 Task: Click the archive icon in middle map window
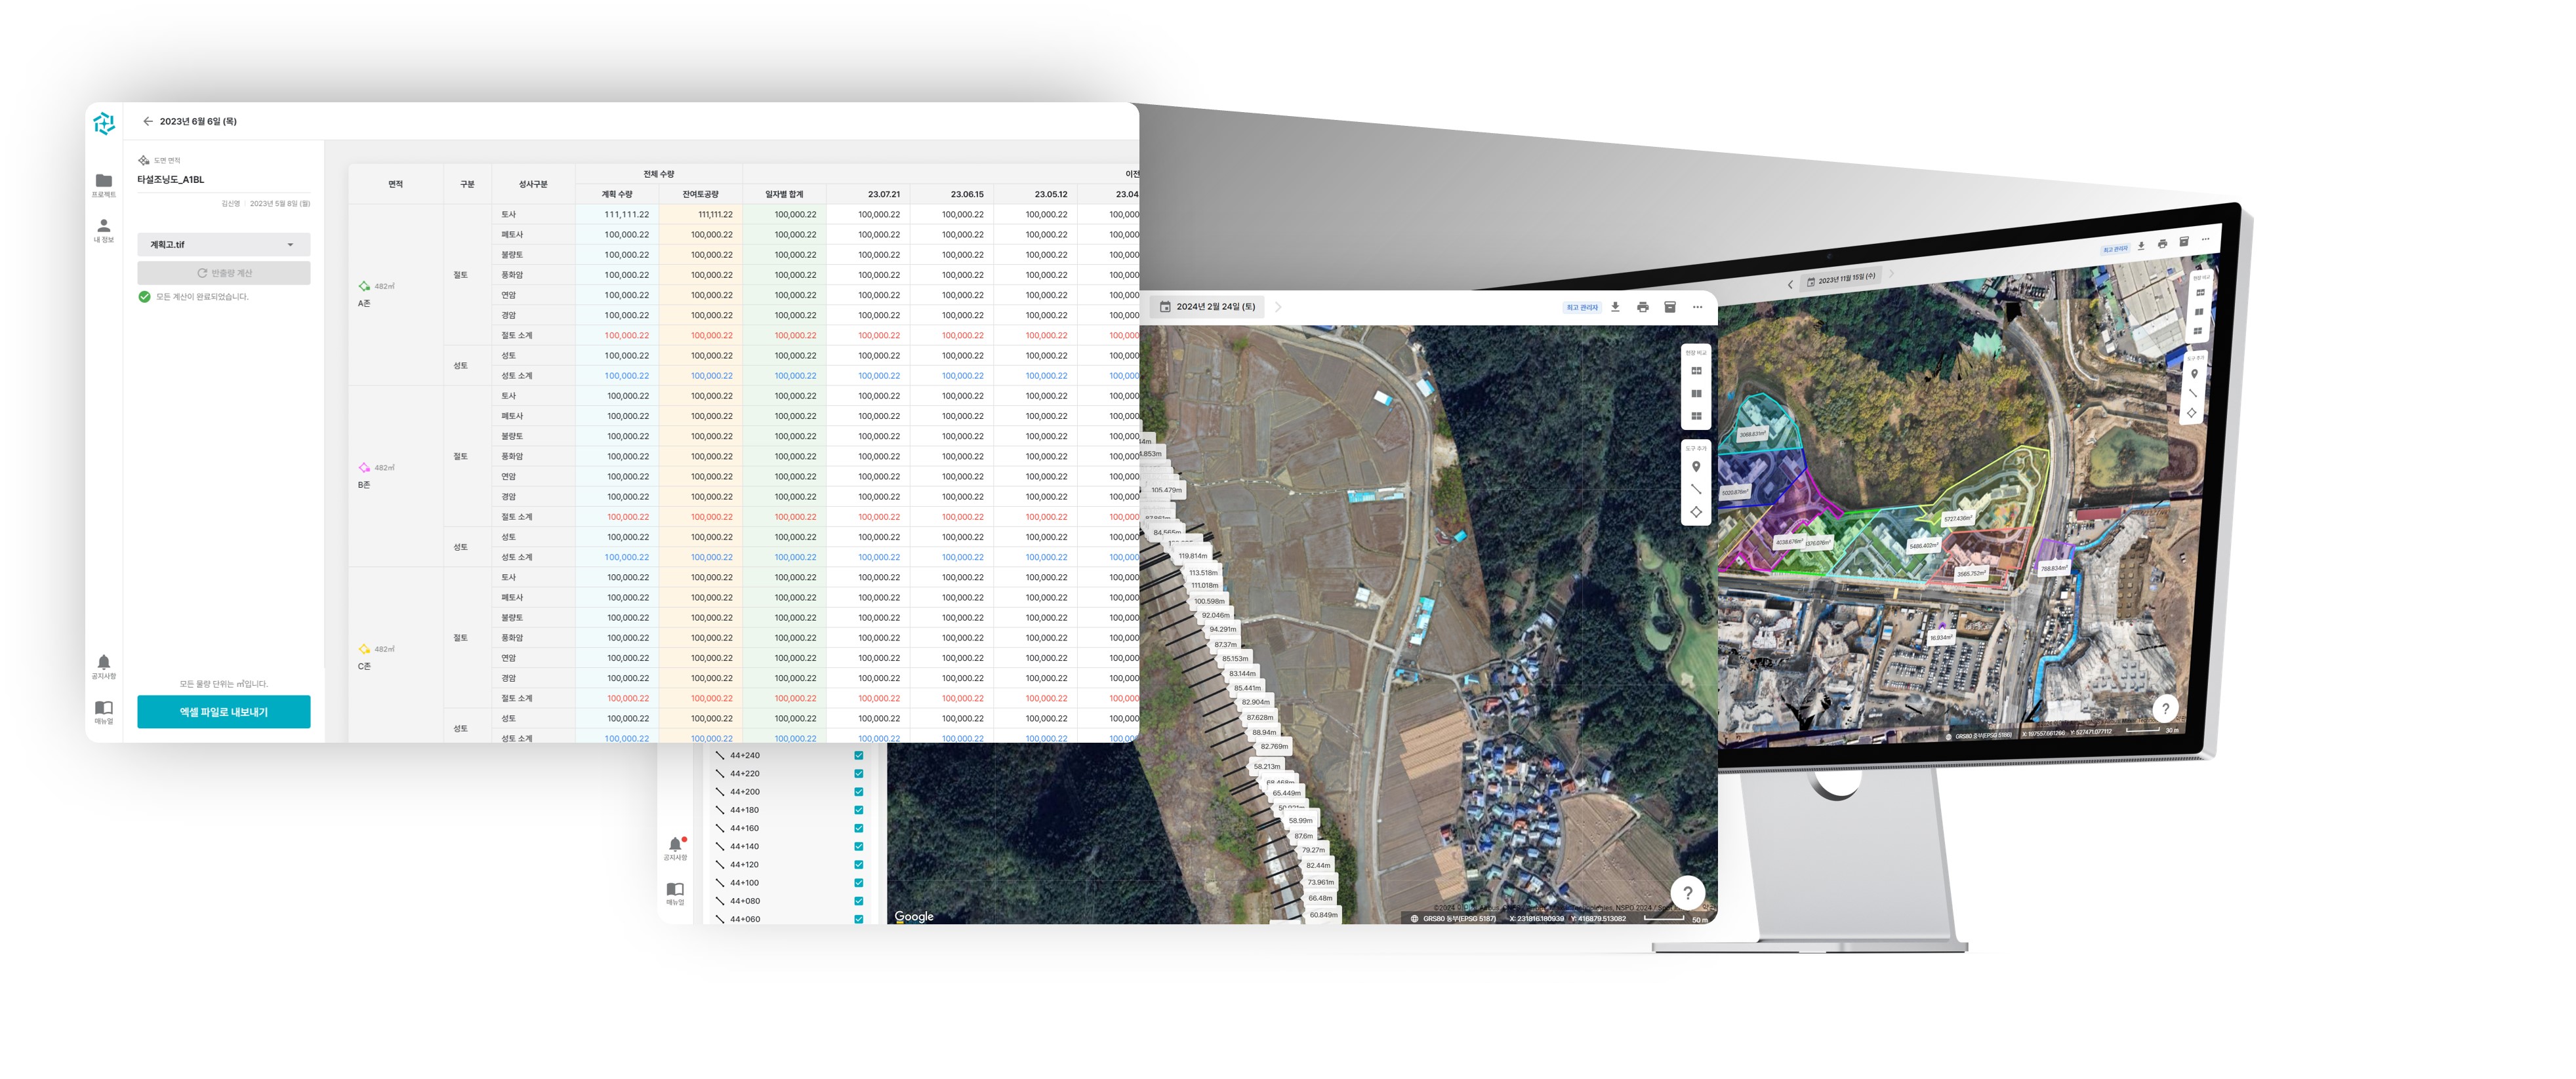[x=1669, y=307]
